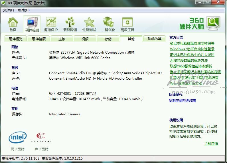Switch to the 硬件概览 tab
This screenshot has height=163, width=227.
coord(16,39)
